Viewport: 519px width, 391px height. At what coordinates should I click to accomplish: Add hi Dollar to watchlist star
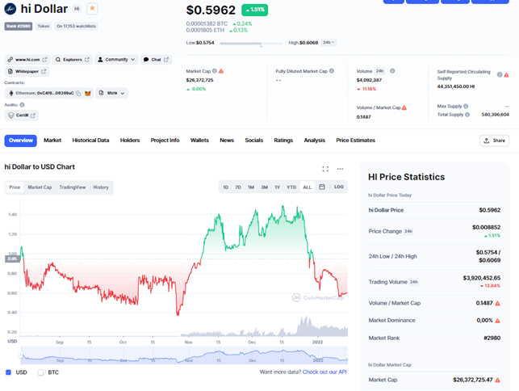pos(92,9)
